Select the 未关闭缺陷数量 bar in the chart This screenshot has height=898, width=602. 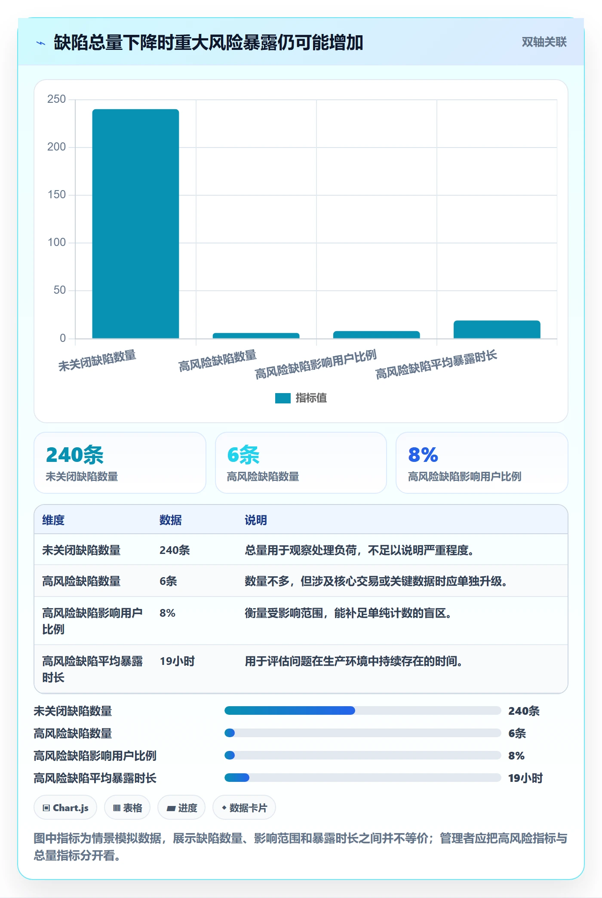135,224
